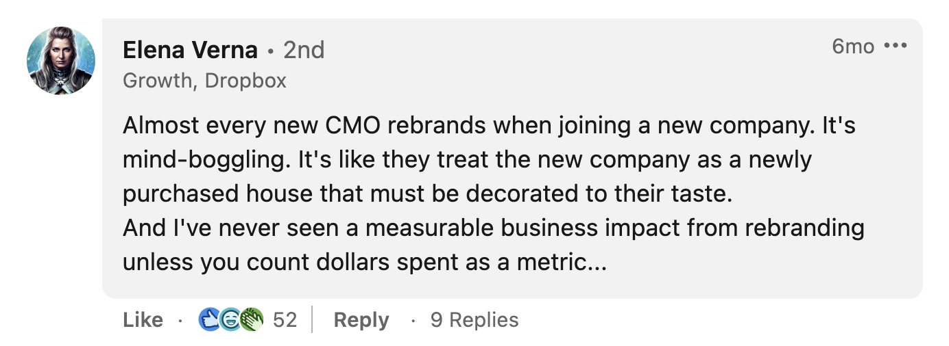
Task: Click the blue thumbs-up reaction icon
Action: click(x=209, y=319)
